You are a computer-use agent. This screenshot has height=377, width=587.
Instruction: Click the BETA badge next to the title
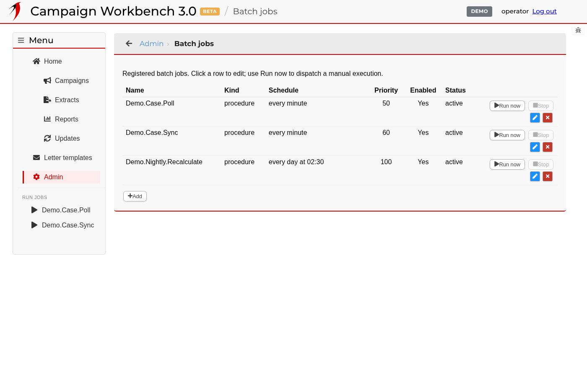[210, 11]
